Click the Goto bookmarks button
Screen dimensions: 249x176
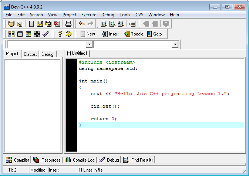(x=154, y=34)
